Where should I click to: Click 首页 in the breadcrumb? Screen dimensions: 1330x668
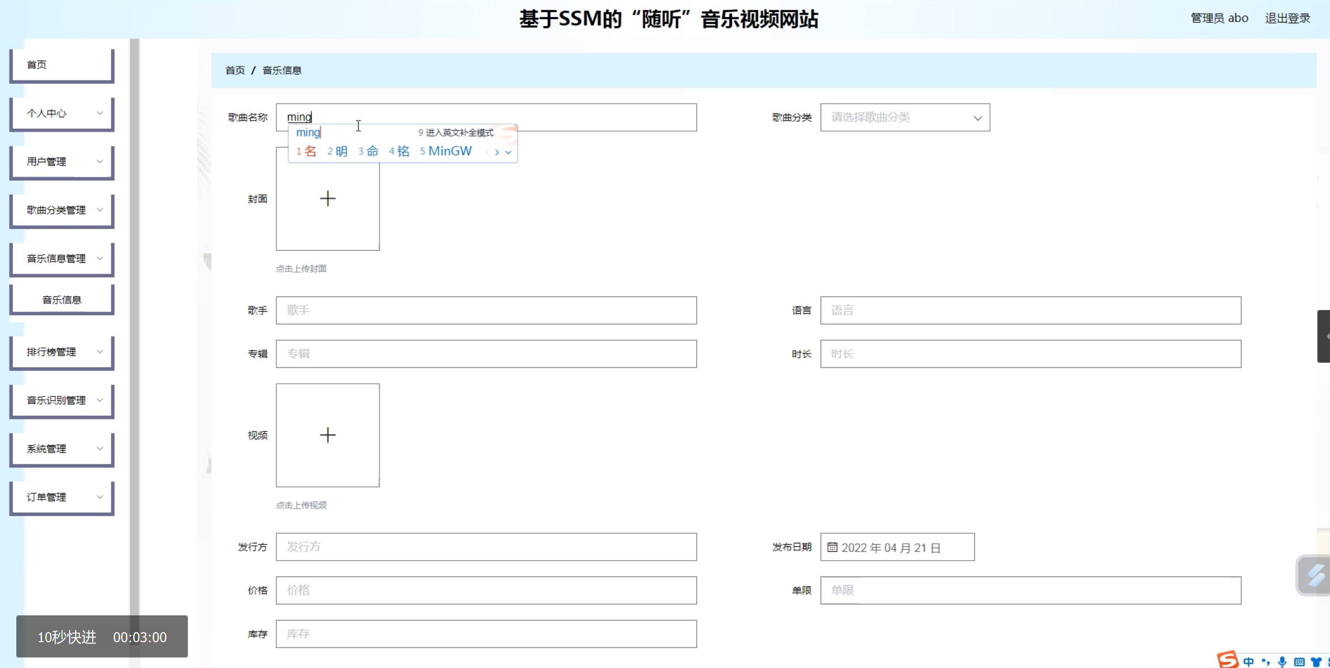pos(235,70)
